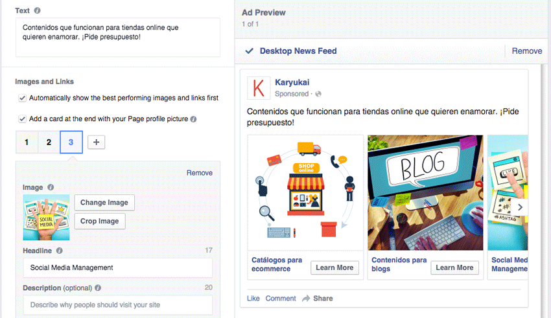This screenshot has height=318, width=551.
Task: Click the Catálogos para ecommerce headline
Action: (x=277, y=264)
